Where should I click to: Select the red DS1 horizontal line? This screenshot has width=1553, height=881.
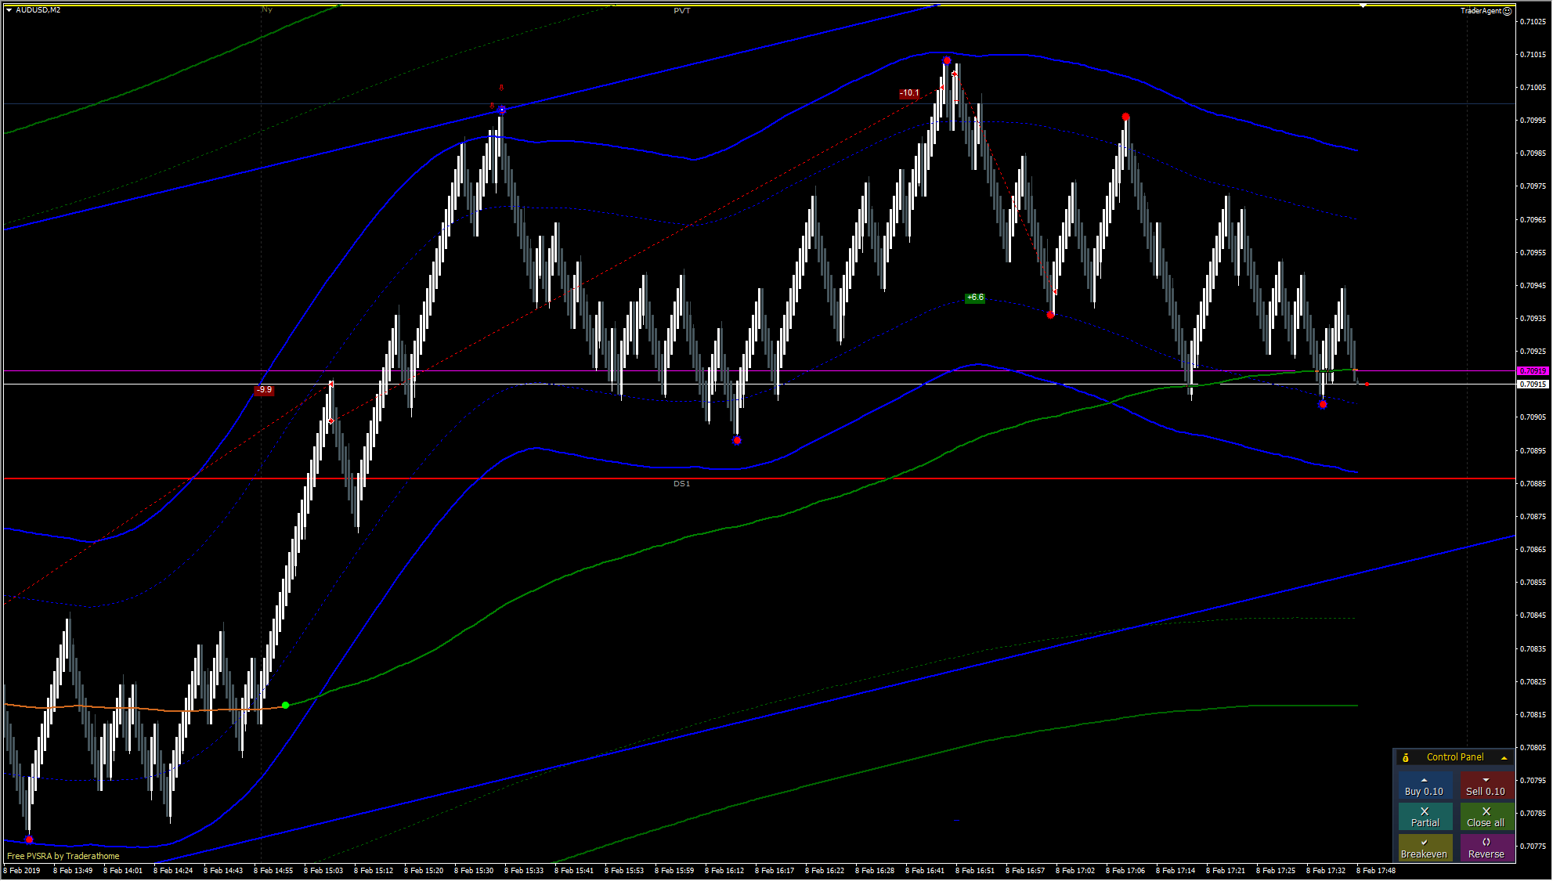coord(758,478)
